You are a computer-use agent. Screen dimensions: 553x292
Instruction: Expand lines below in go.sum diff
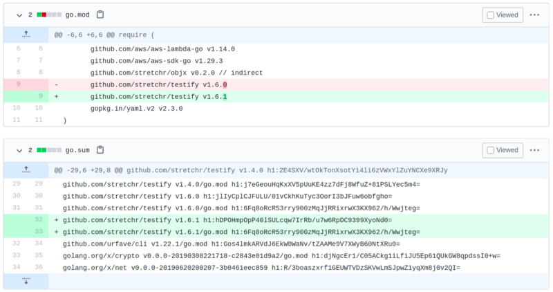26,281
